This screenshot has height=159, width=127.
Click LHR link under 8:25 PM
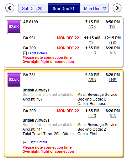coord(113,80)
